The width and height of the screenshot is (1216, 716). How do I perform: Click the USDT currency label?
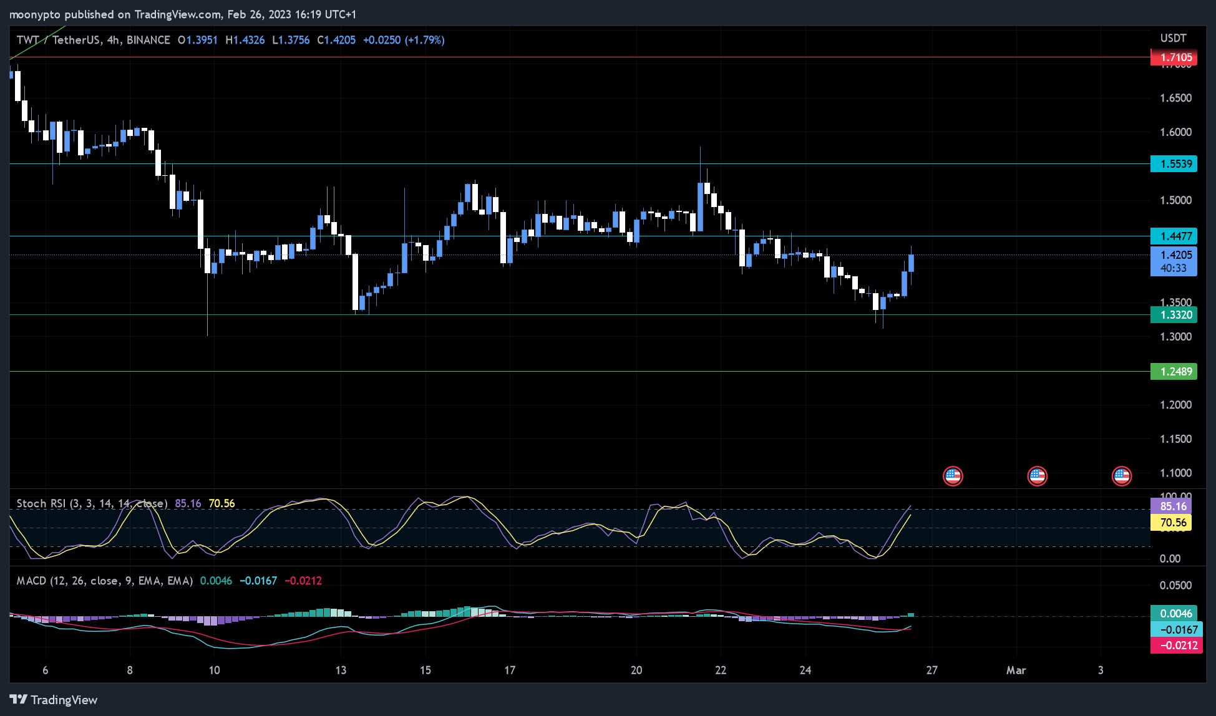pyautogui.click(x=1173, y=38)
